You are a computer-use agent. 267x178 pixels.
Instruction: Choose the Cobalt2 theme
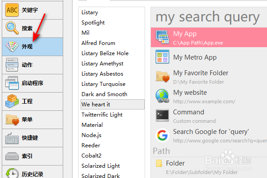(113, 155)
